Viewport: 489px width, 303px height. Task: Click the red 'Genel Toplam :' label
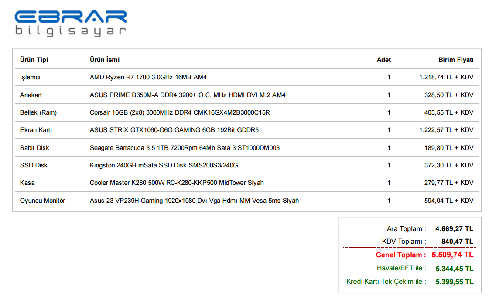point(401,255)
